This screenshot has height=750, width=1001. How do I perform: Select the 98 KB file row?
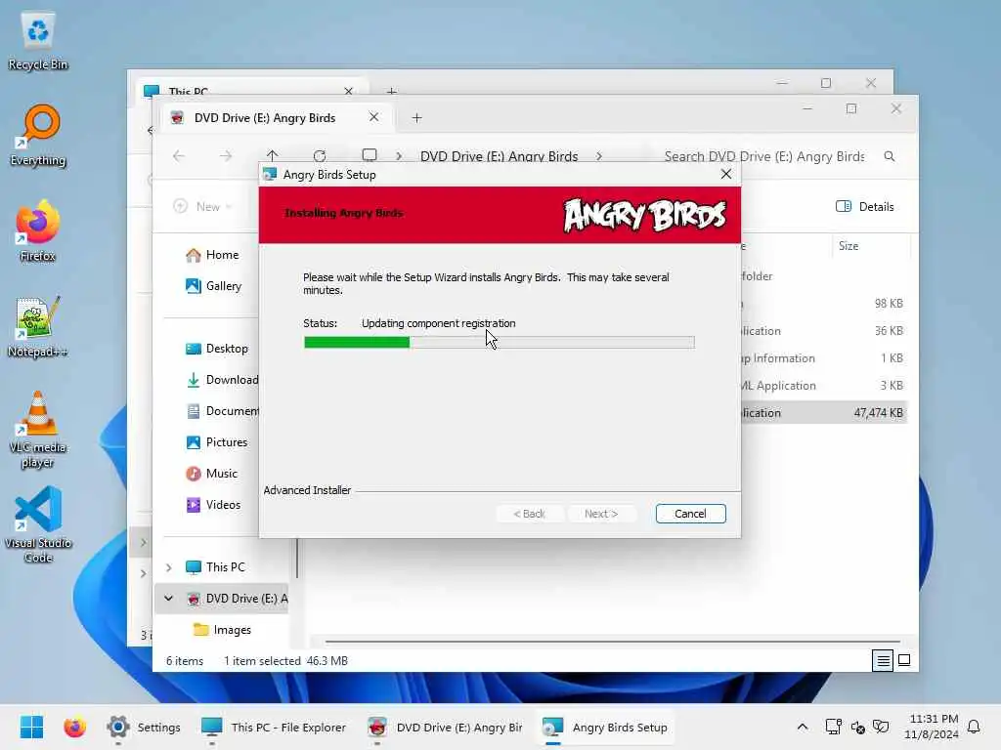tap(823, 304)
